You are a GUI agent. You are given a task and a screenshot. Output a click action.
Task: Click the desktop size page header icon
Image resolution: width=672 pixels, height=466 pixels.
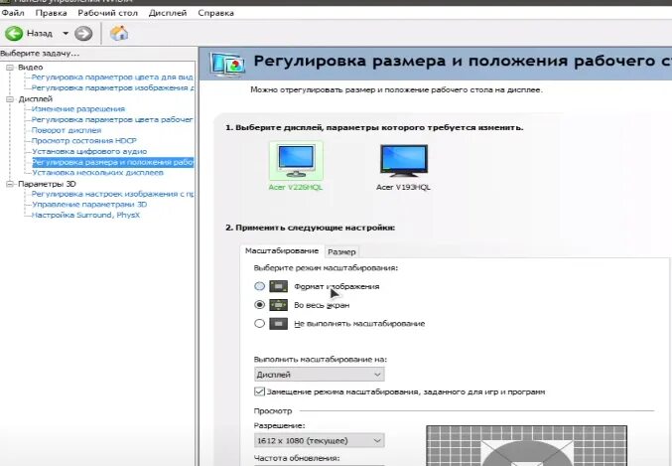point(227,64)
